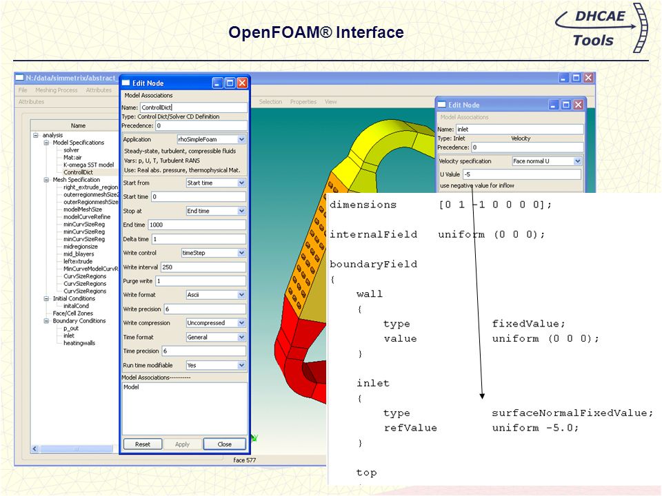Click the End time field showing 1000
This screenshot has height=496, width=662.
pos(197,225)
